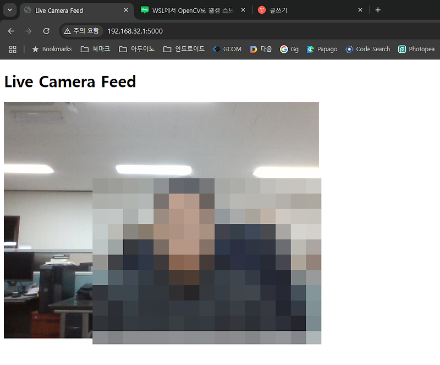
Task: Close the 글쓰기 tab
Action: 360,10
